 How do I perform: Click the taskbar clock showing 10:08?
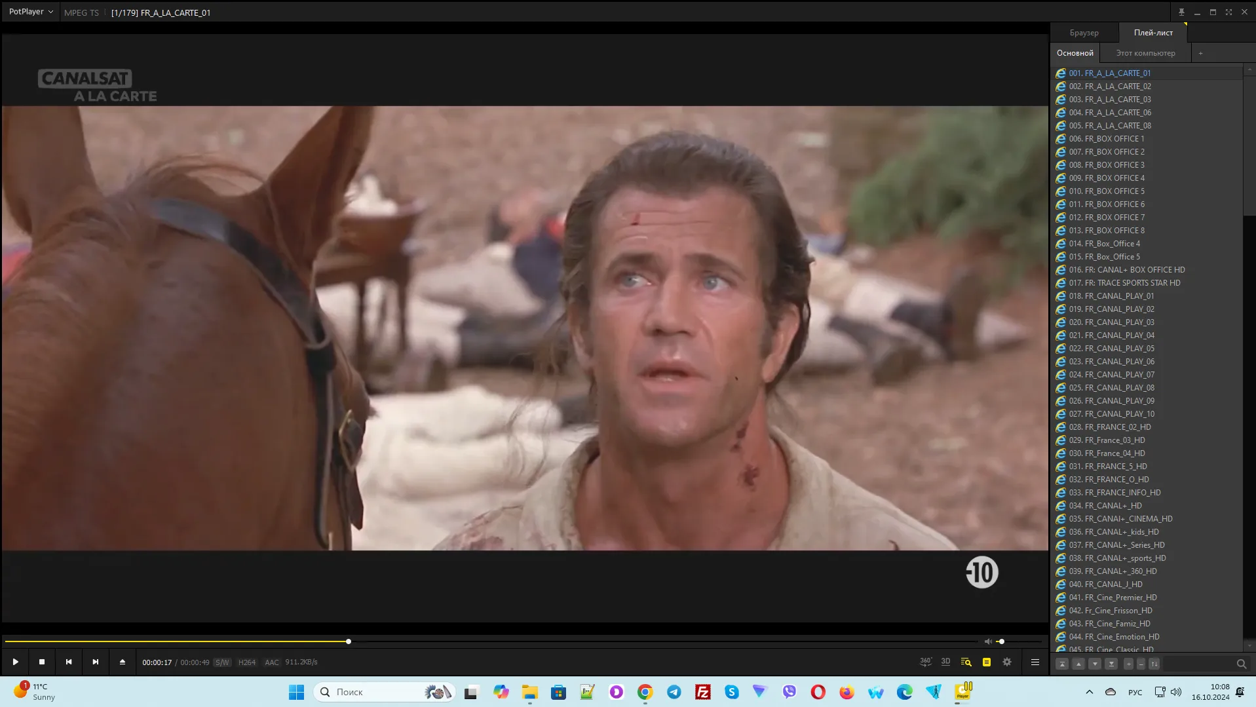coord(1211,692)
